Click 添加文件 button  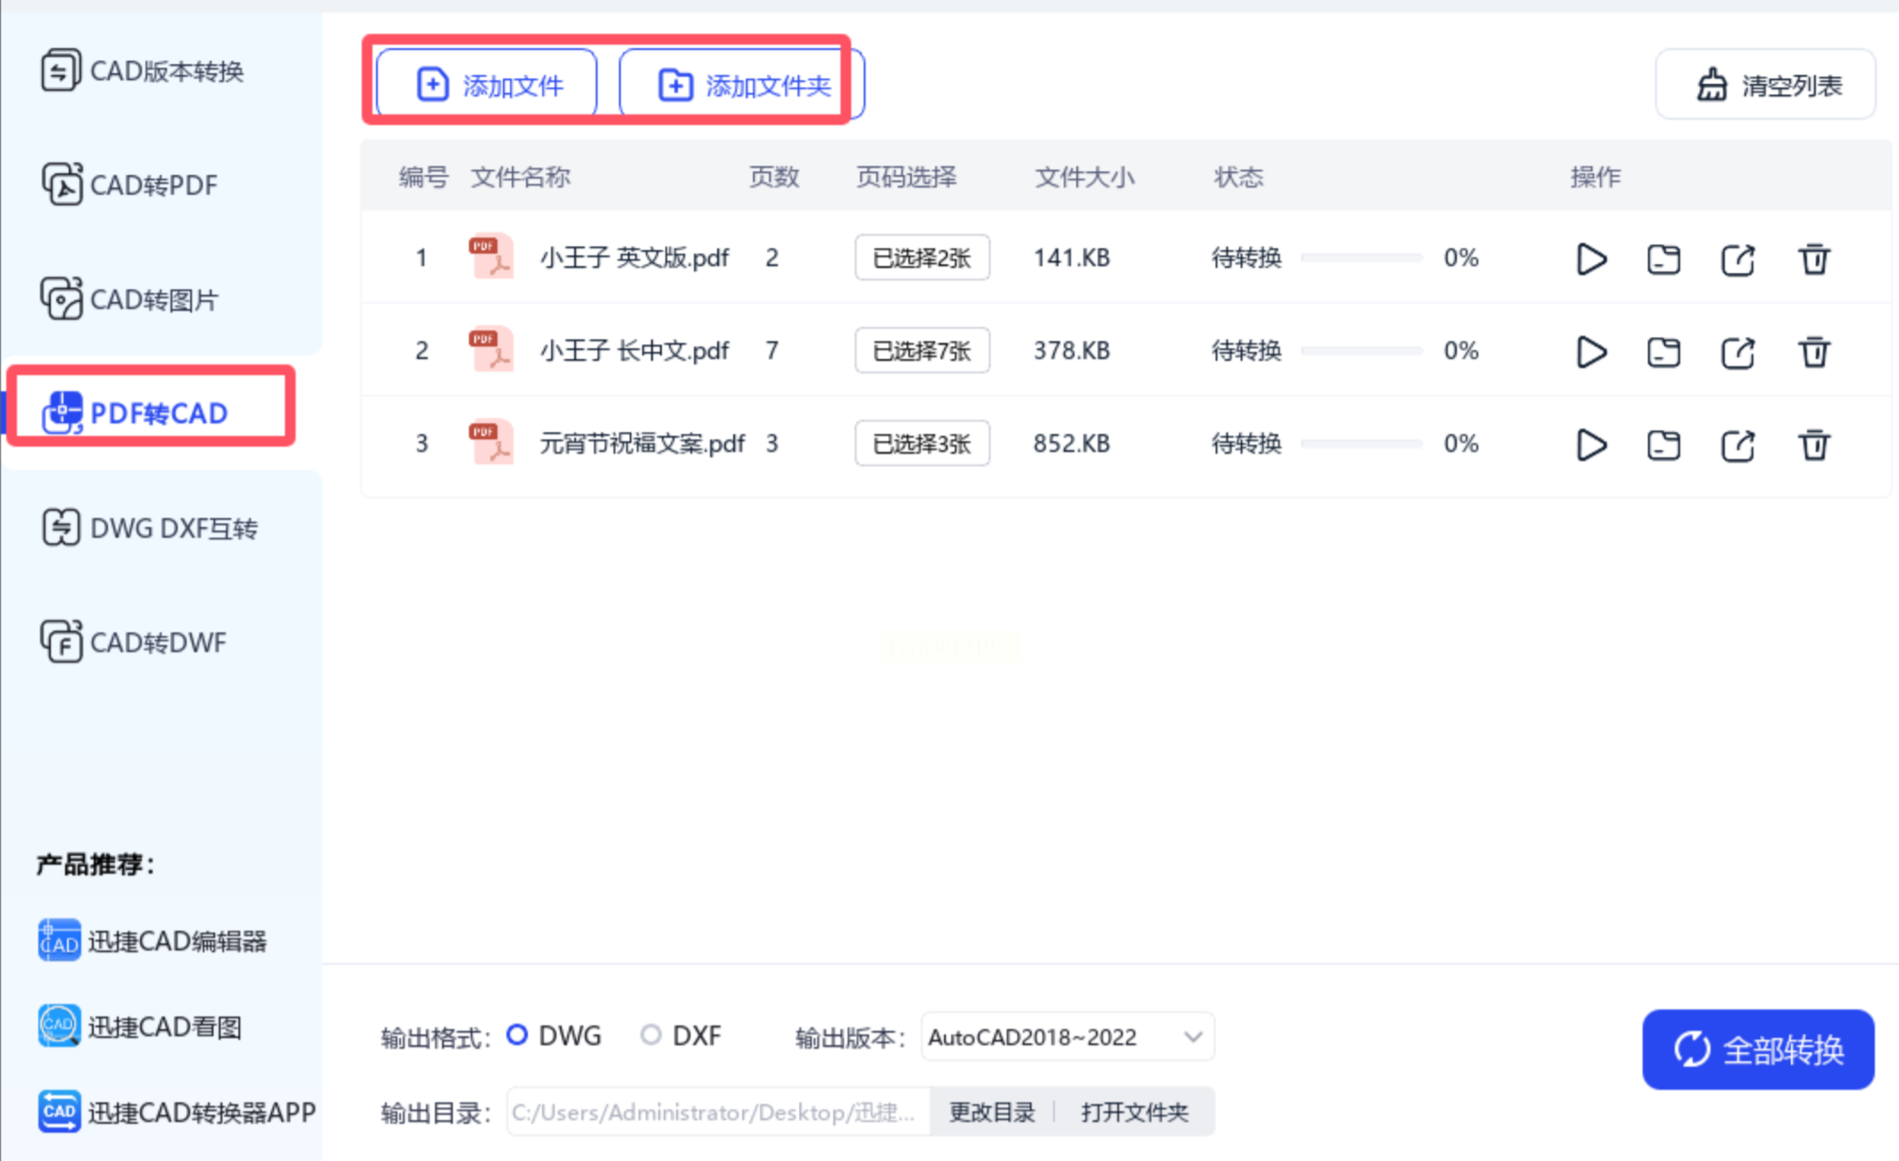(488, 85)
